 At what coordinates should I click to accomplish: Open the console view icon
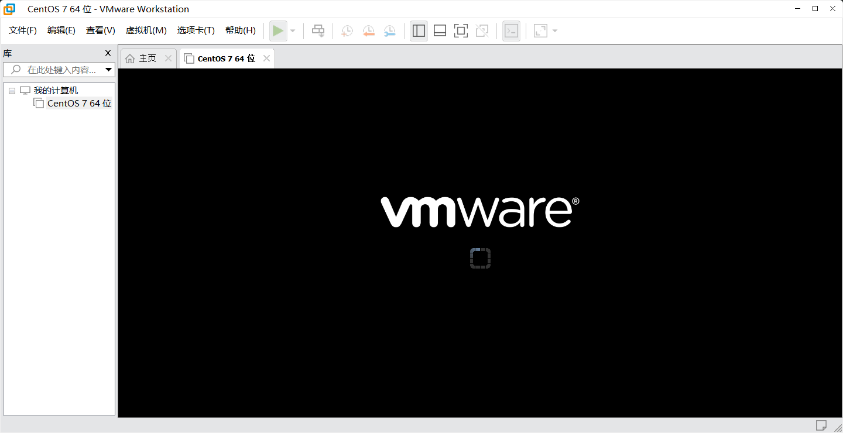coord(511,31)
